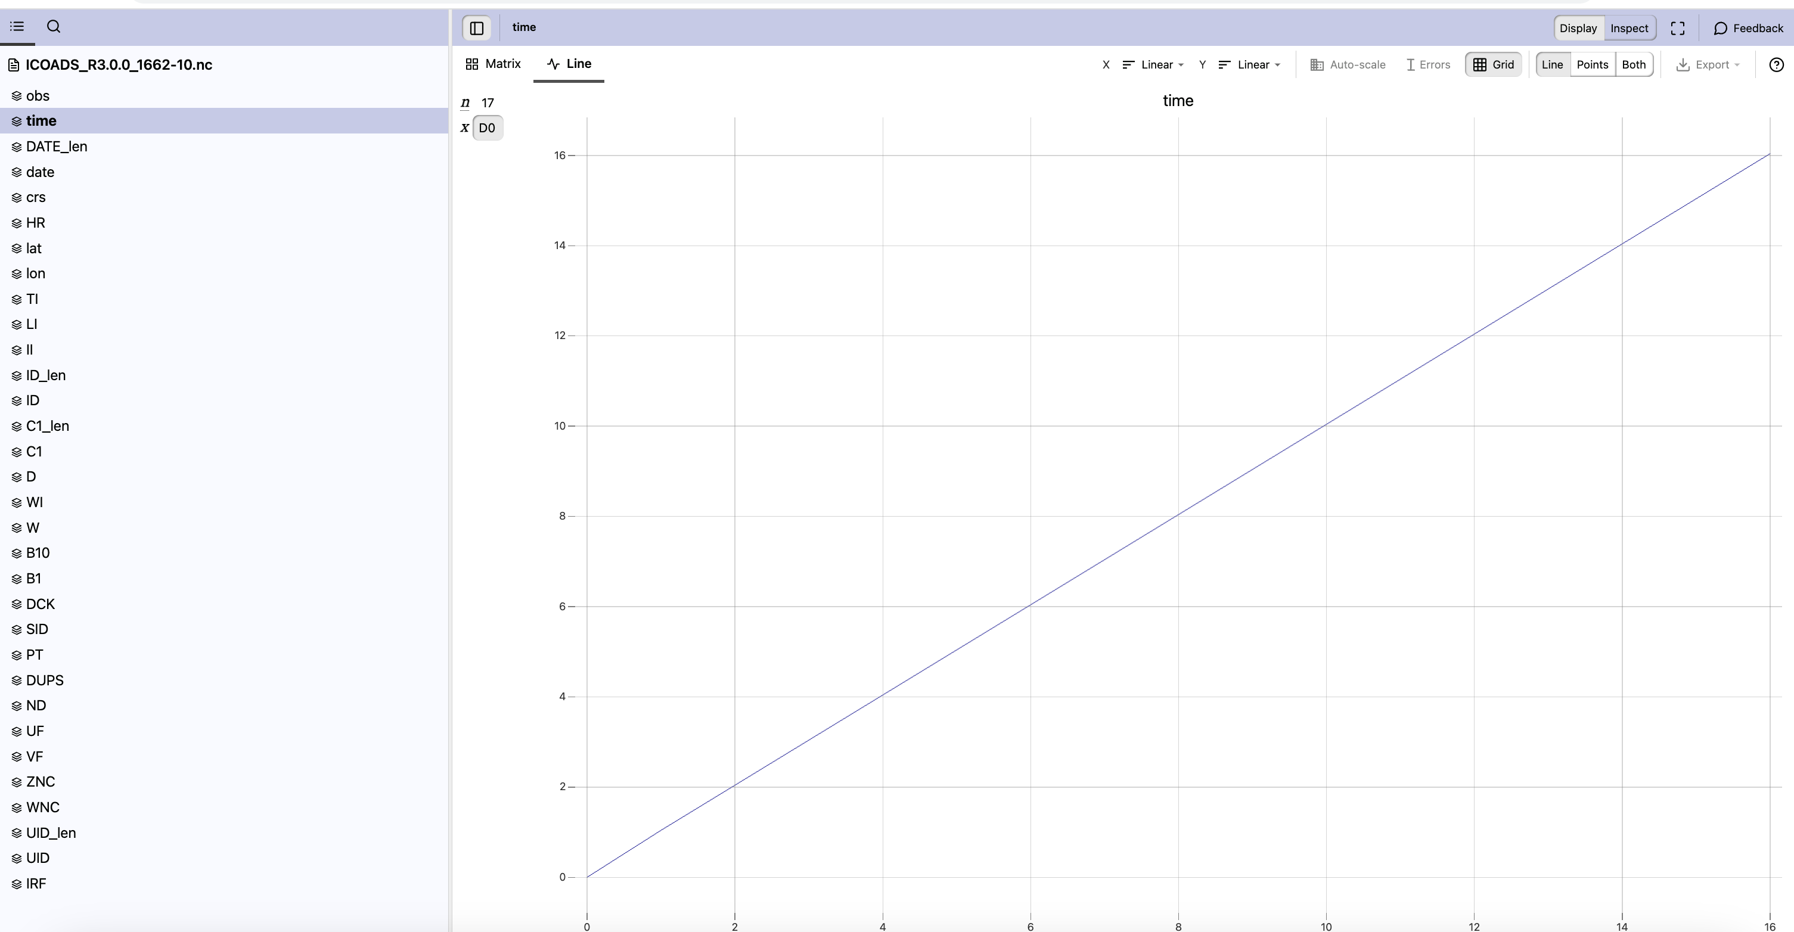Click the search magnifier icon in sidebar
Screen dimensions: 1794x932
click(x=54, y=26)
